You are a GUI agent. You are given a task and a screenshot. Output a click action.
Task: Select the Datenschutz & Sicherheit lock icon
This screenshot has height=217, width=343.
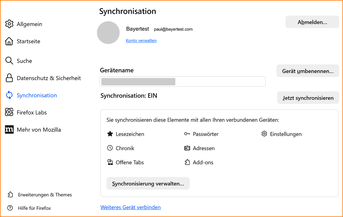pyautogui.click(x=9, y=78)
